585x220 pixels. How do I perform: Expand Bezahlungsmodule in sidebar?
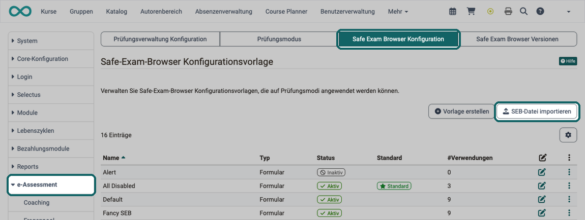click(51, 149)
